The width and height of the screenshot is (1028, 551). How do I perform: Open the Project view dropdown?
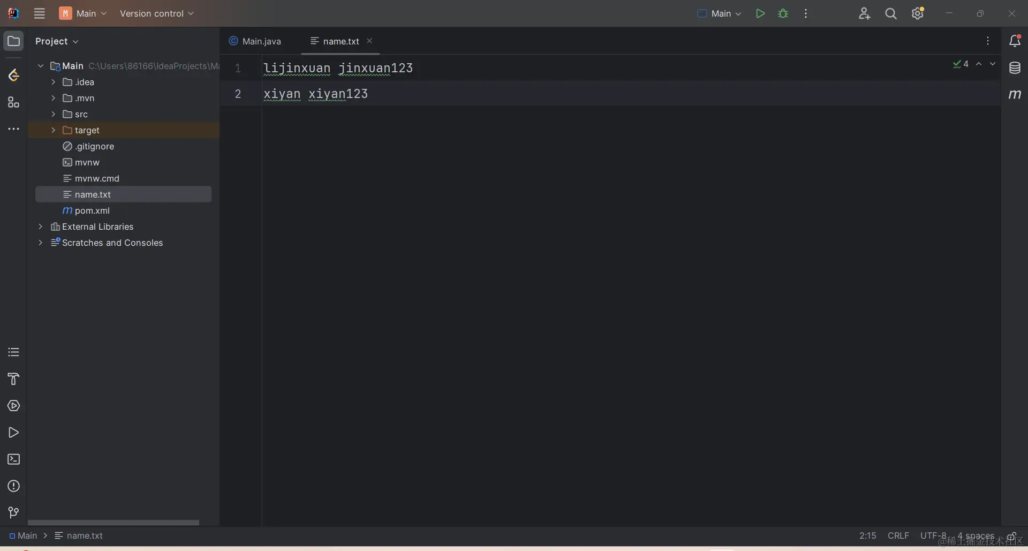click(x=57, y=41)
